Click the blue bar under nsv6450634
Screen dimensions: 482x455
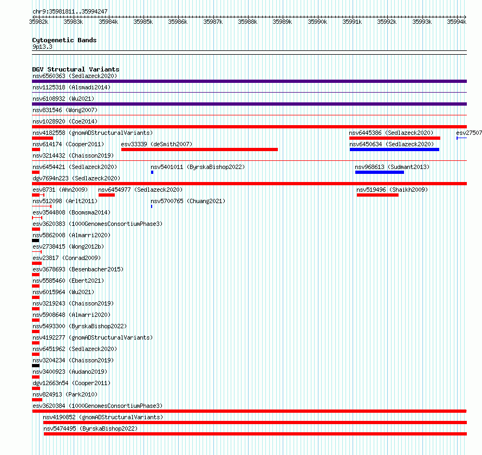pyautogui.click(x=394, y=149)
